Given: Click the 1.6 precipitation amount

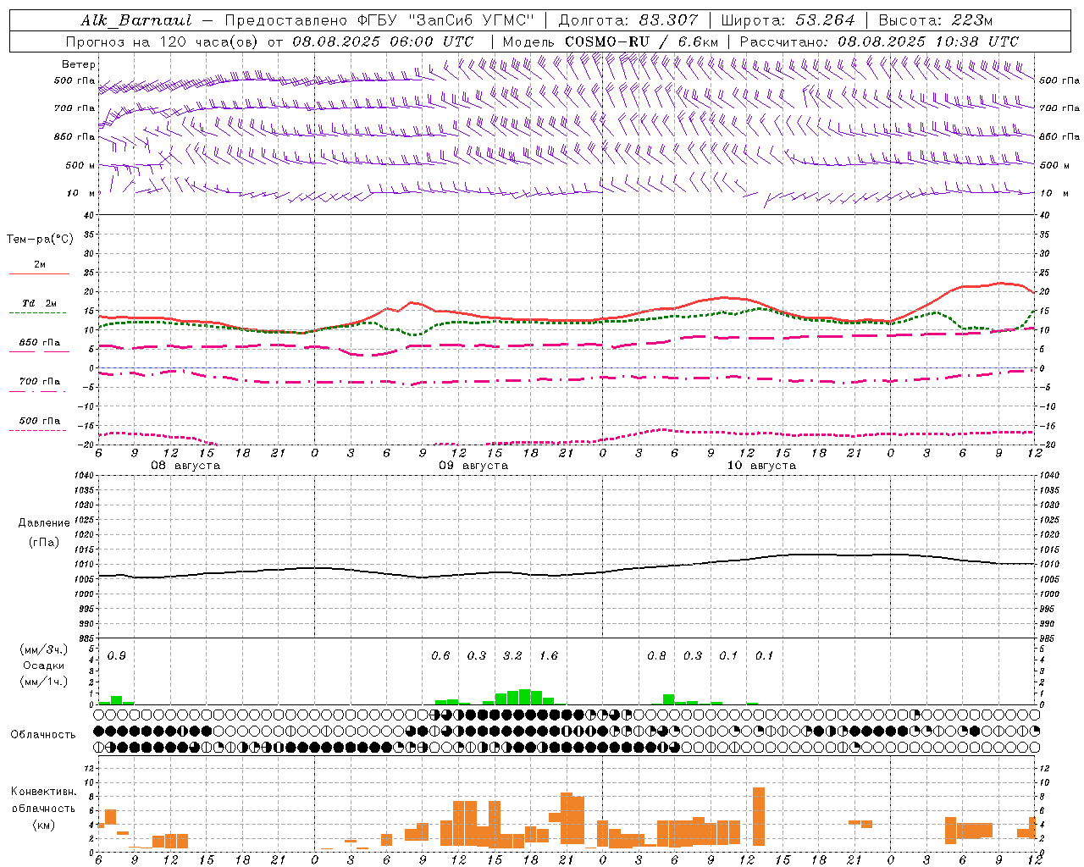Looking at the screenshot, I should [549, 655].
